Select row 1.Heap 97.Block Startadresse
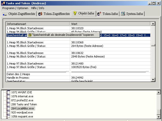Screen dimensions: 162x121 (x=25, y=64)
